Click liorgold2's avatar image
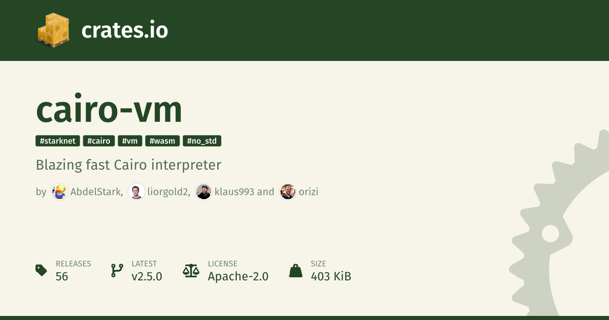Screen dimensions: 609x320 137,191
